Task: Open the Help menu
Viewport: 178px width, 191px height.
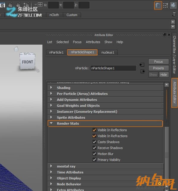Action: click(x=120, y=42)
